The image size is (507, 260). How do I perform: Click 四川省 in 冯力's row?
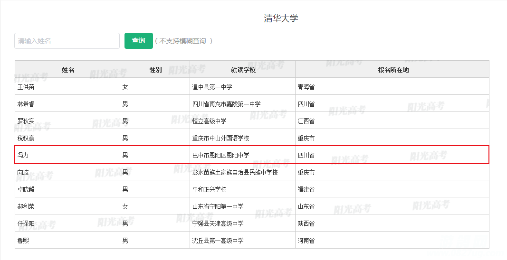pos(306,155)
